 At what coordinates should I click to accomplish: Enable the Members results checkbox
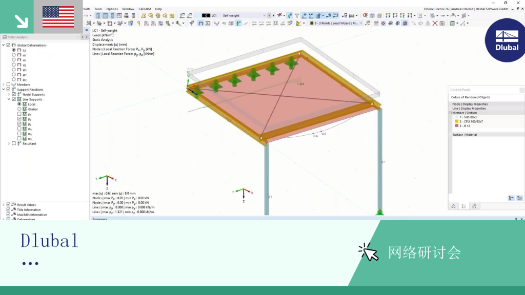[x=9, y=85]
